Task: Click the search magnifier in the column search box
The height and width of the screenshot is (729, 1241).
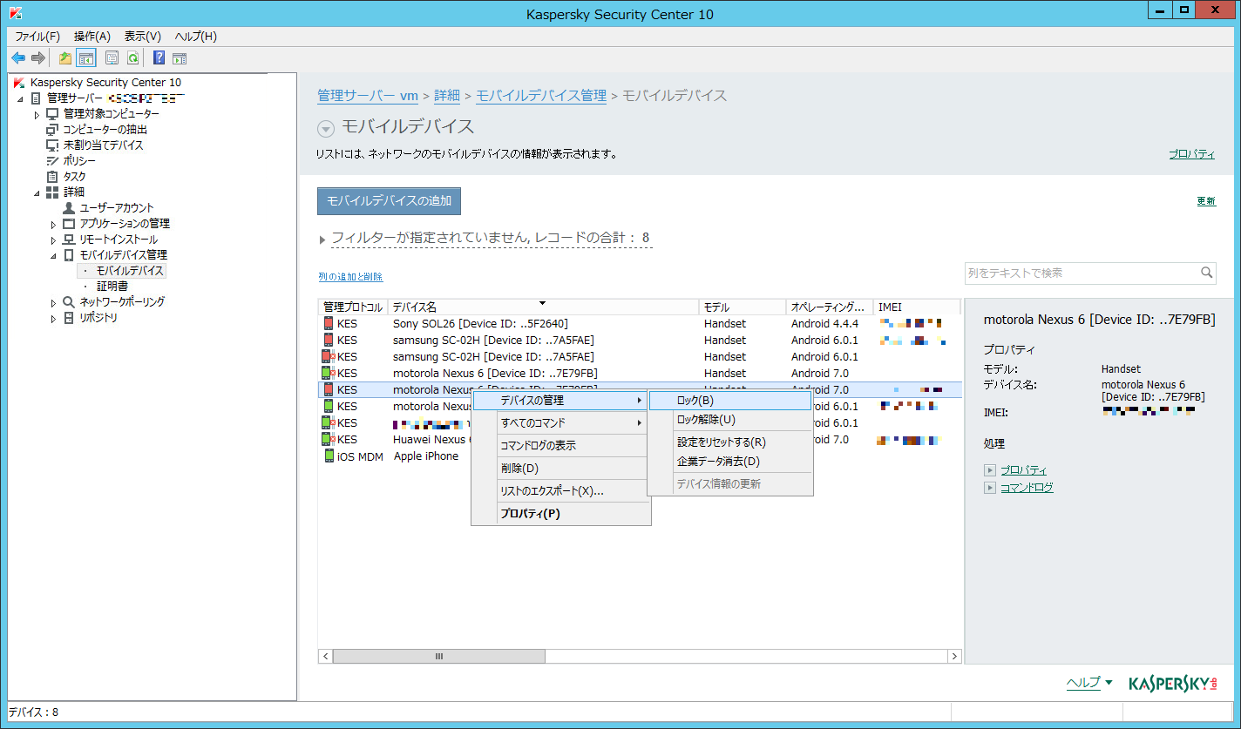Action: [x=1206, y=273]
